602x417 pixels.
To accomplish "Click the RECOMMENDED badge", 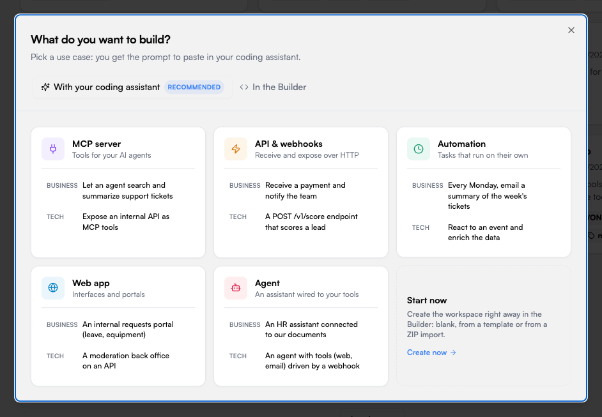I will coord(194,87).
